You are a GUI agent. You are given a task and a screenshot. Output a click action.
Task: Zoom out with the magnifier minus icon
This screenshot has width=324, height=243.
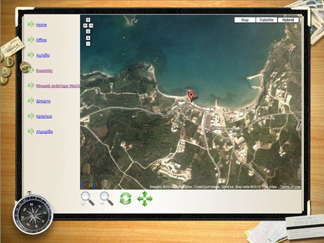pos(106,199)
